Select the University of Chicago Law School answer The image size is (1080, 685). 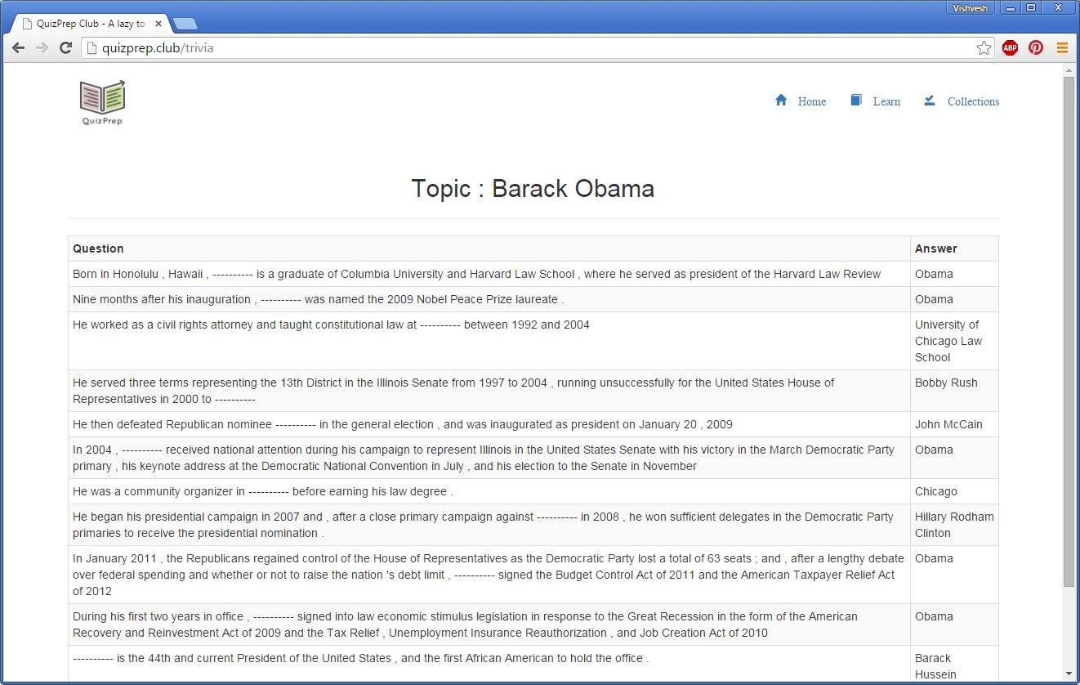pos(954,341)
